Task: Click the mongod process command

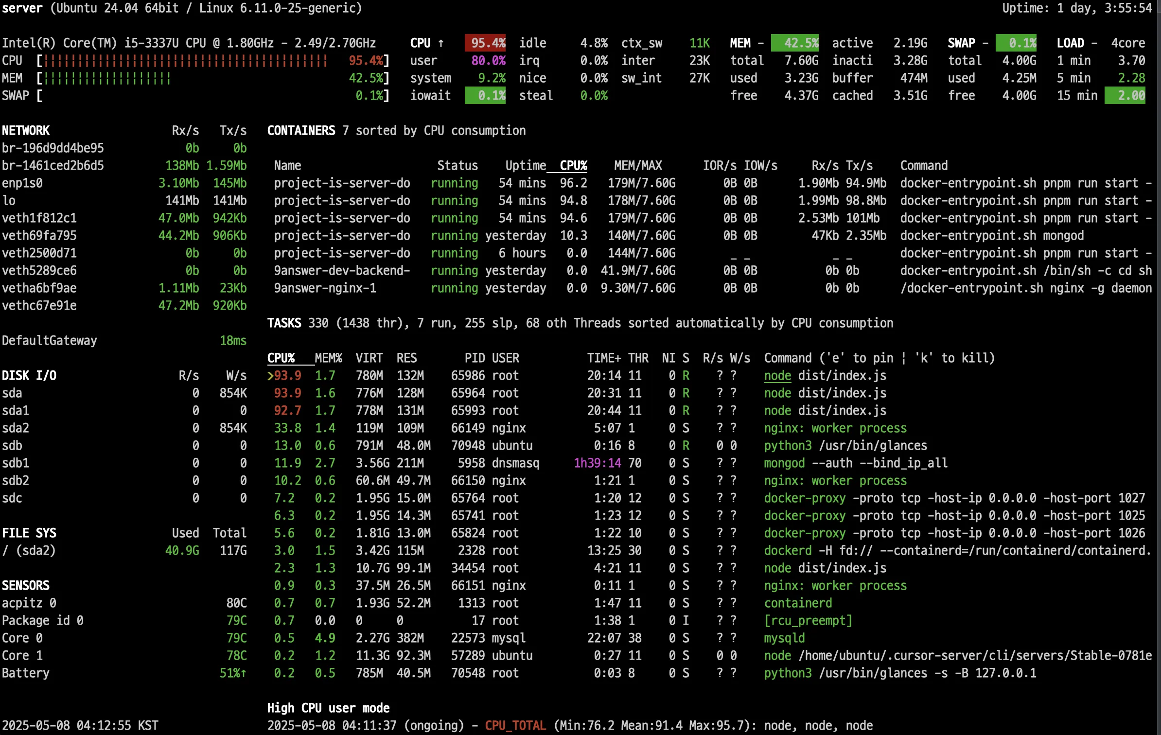Action: click(784, 463)
